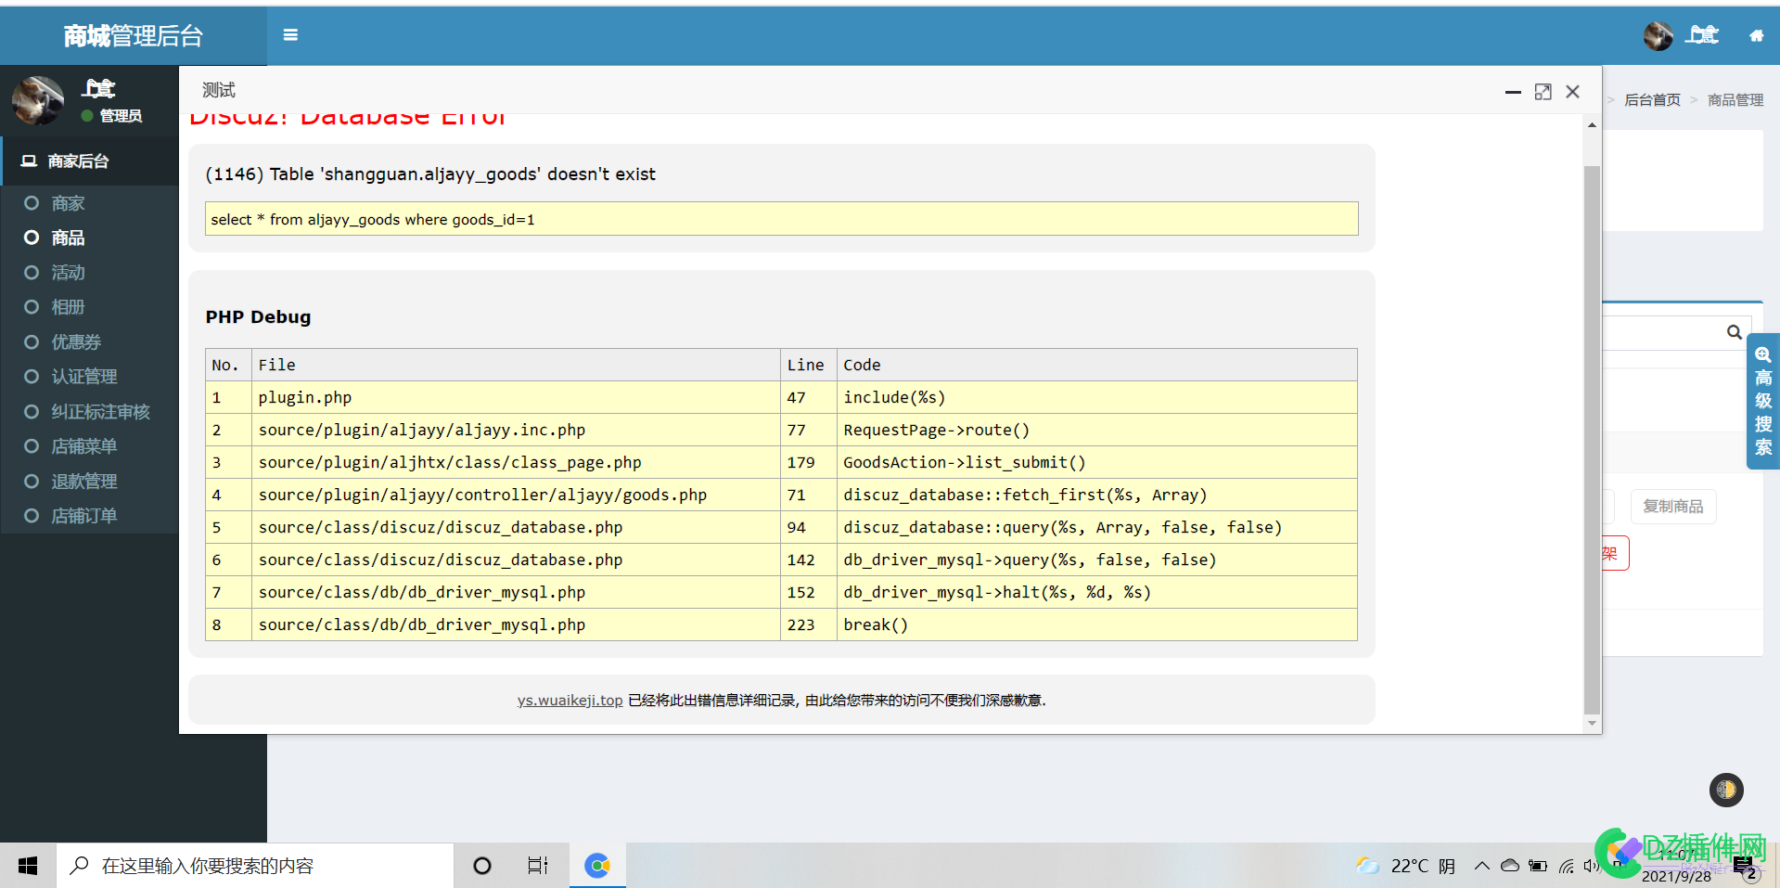
Task: Click the db_driver_mysql->halt code cell
Action: click(x=1096, y=592)
